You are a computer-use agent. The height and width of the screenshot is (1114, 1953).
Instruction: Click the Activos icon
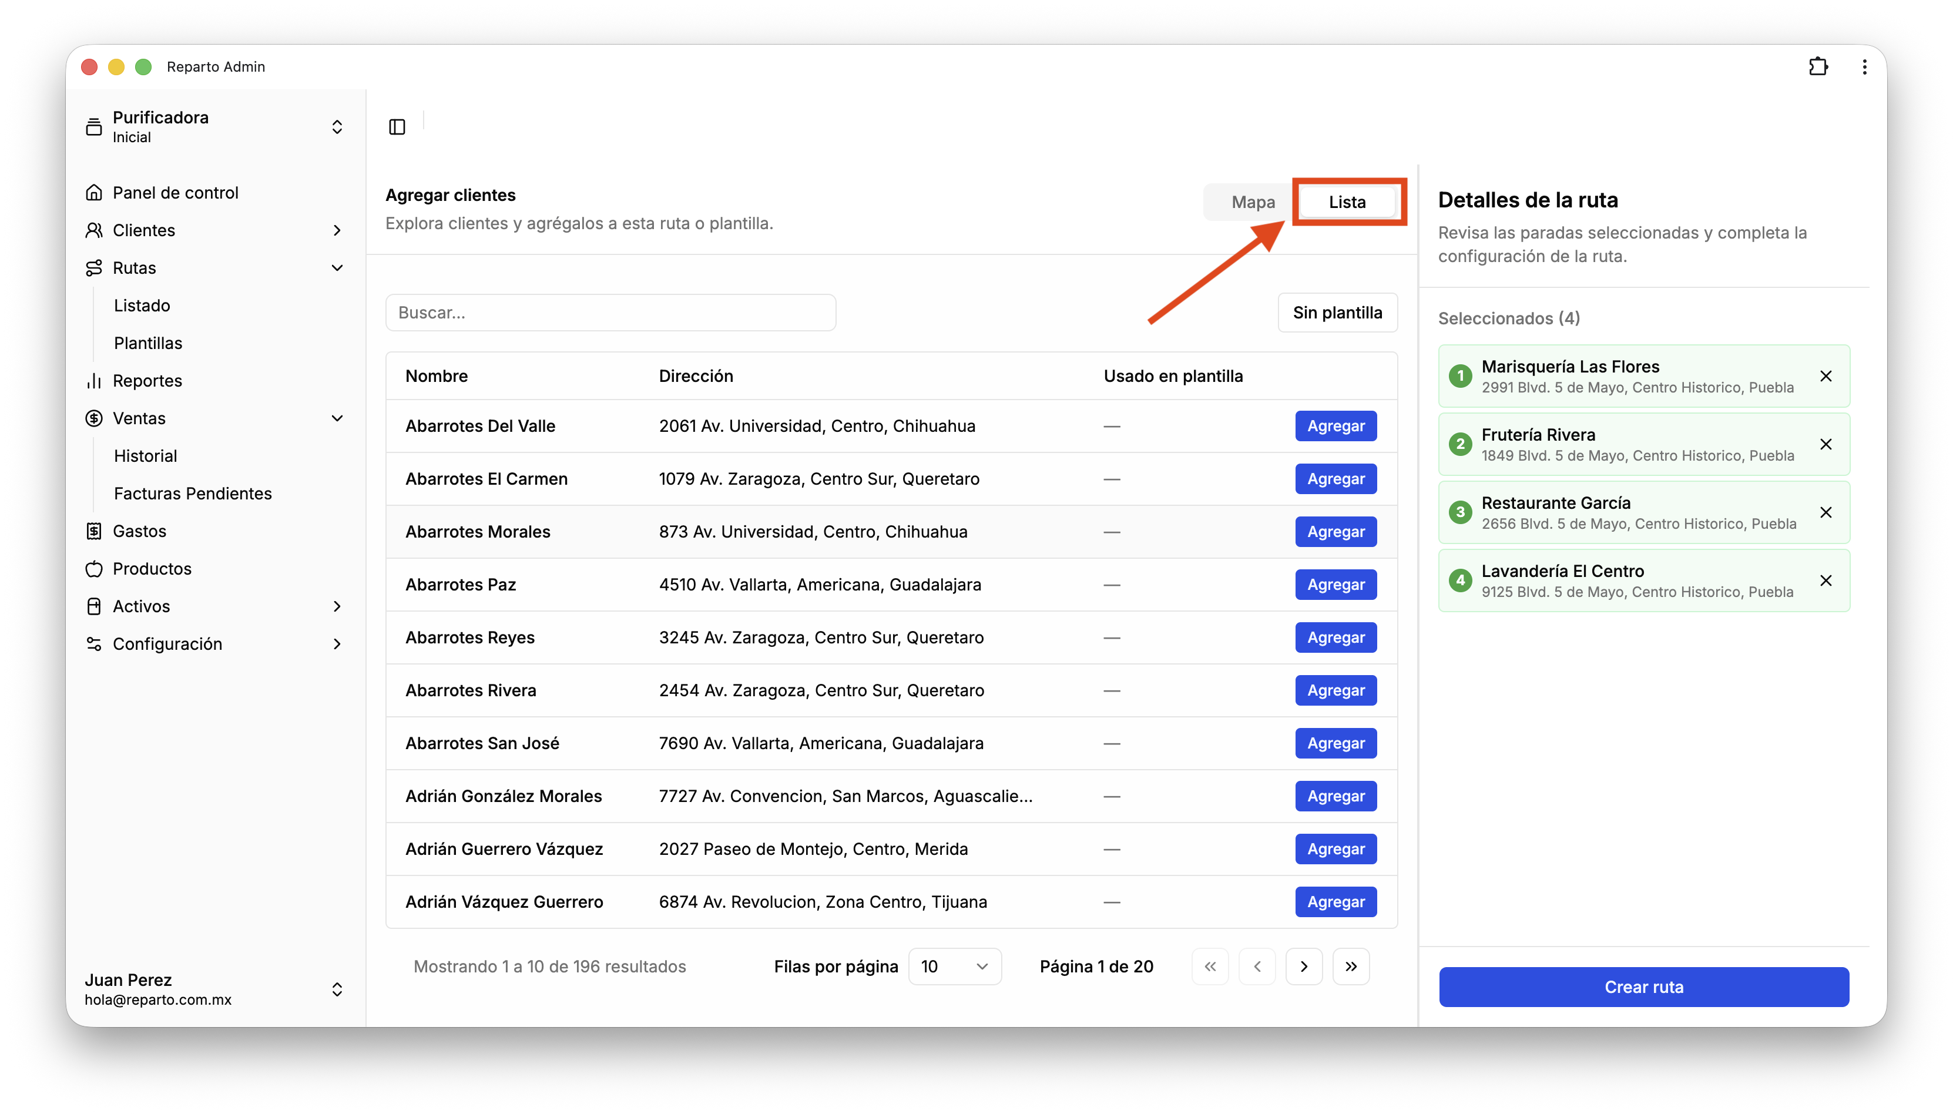click(x=94, y=606)
